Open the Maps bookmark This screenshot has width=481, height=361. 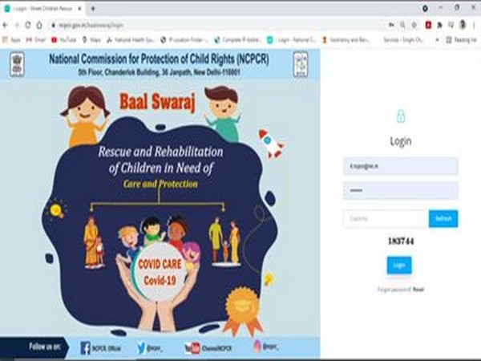click(91, 39)
